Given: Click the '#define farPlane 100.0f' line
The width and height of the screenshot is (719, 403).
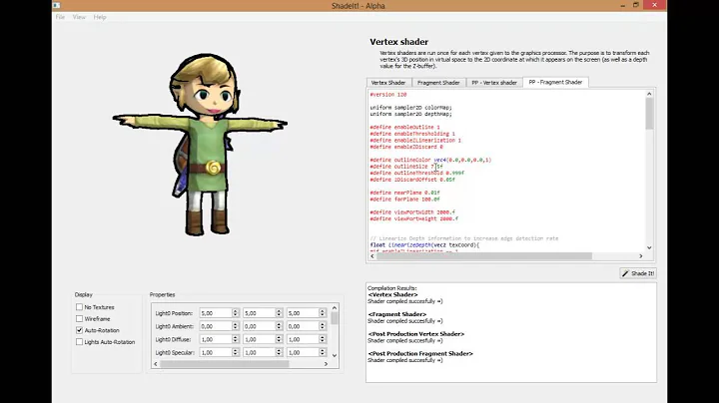Looking at the screenshot, I should [x=404, y=200].
